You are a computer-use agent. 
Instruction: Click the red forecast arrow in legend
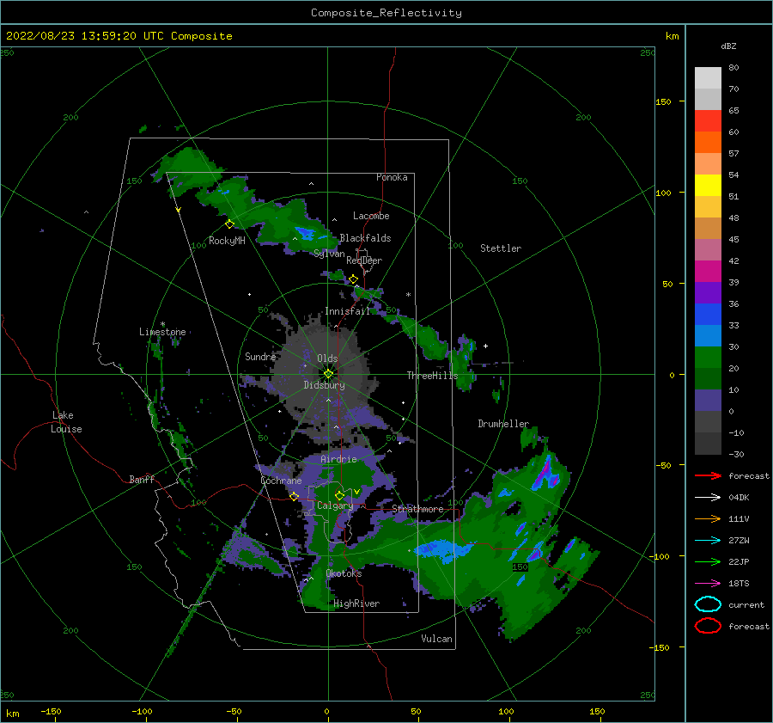pyautogui.click(x=708, y=475)
